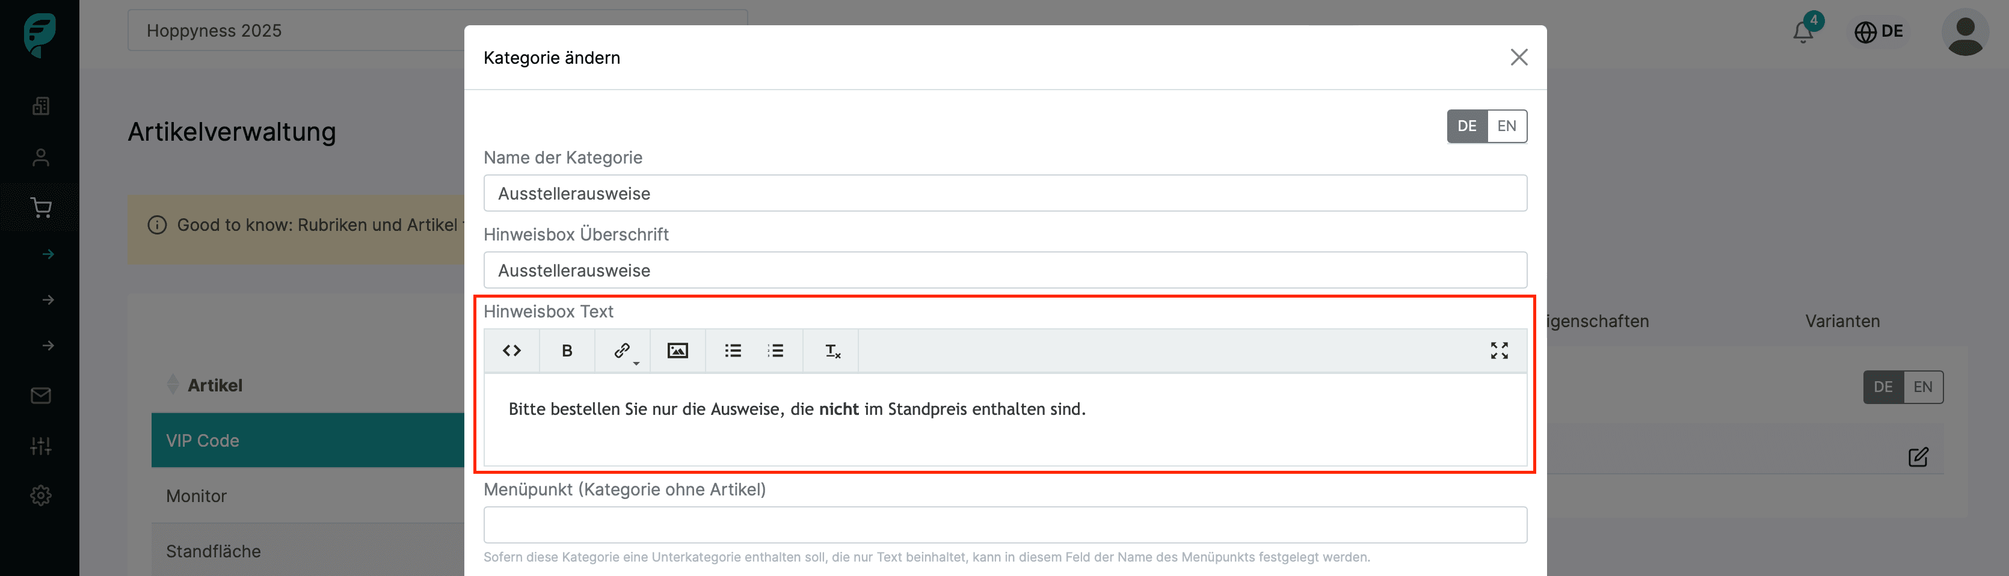
Task: Open shopping cart section in sidebar
Action: (40, 207)
